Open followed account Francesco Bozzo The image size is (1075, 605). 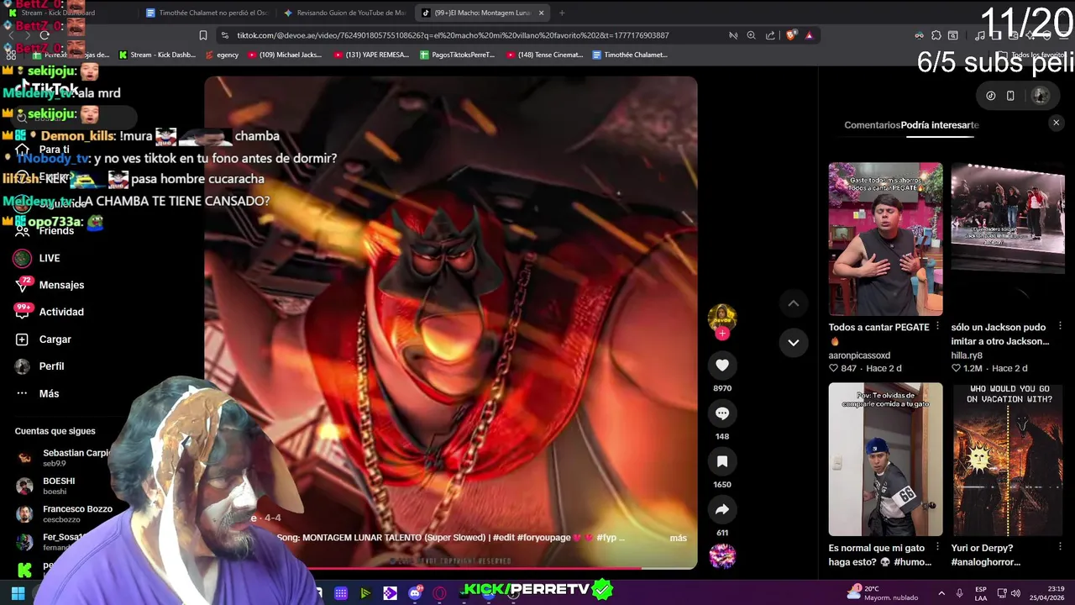[66, 513]
